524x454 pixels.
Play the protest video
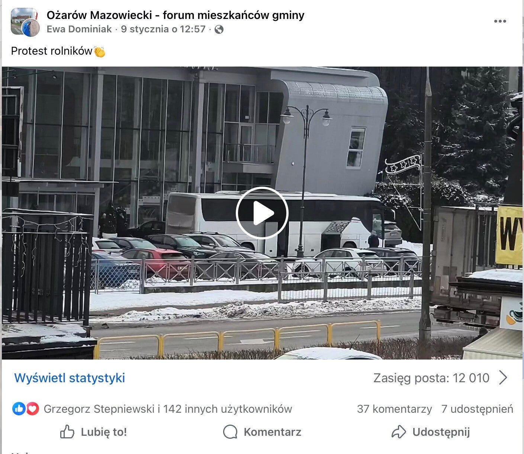[x=262, y=213]
